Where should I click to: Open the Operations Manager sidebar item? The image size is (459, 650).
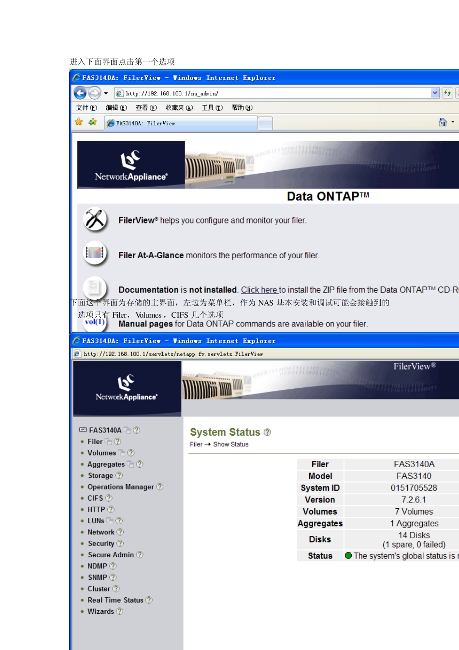[121, 487]
